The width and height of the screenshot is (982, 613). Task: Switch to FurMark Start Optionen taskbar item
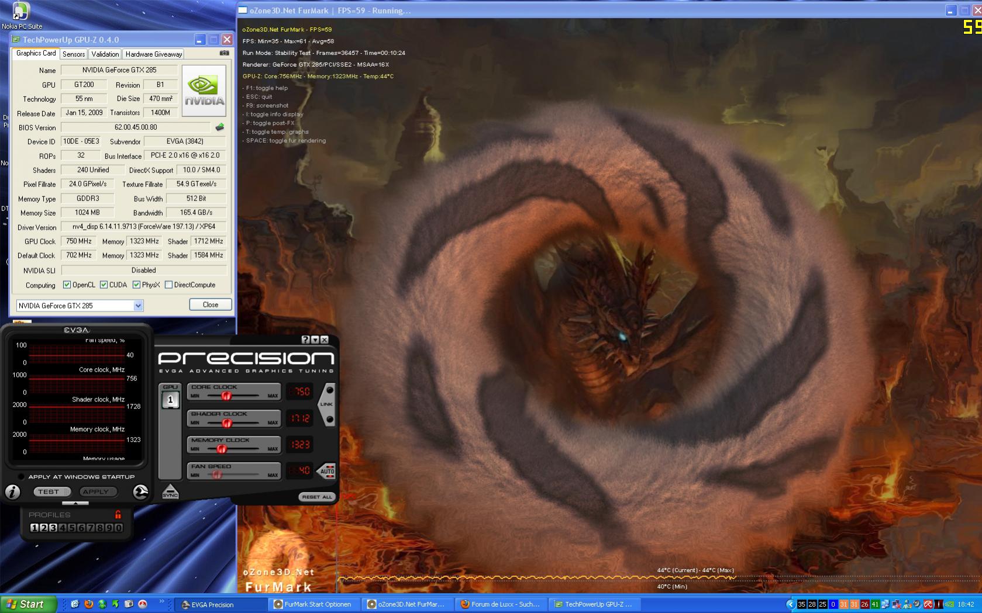314,604
